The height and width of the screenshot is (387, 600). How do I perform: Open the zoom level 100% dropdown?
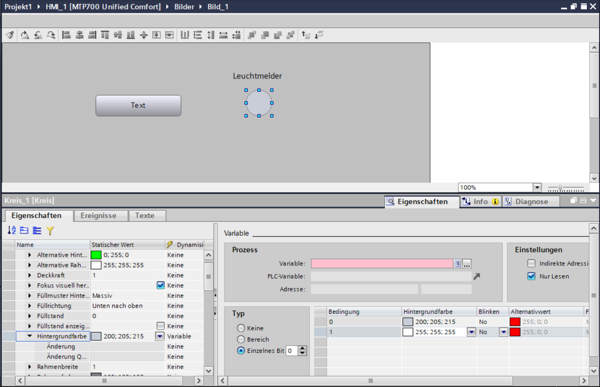[x=537, y=188]
